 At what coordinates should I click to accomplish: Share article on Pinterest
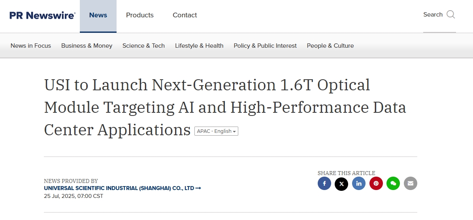[376, 183]
